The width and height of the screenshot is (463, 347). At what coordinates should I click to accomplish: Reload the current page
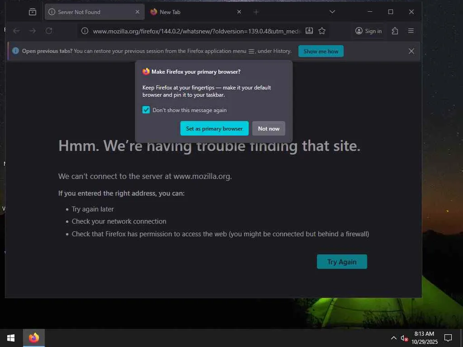pyautogui.click(x=49, y=31)
